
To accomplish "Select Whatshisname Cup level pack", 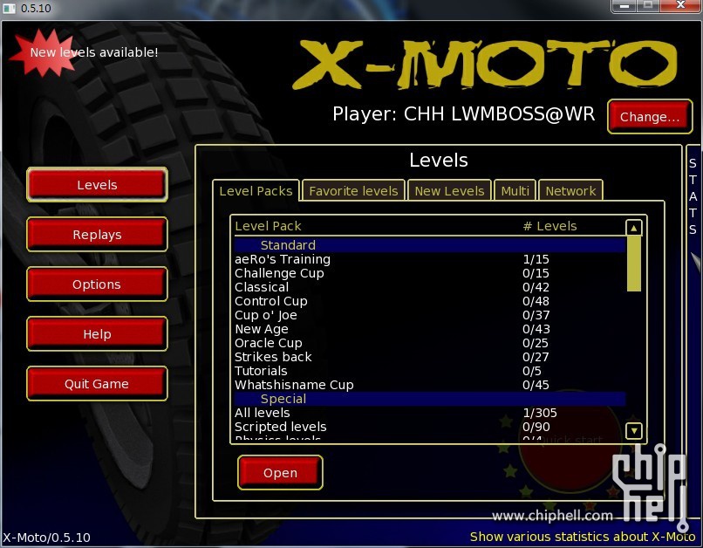I will [x=429, y=385].
